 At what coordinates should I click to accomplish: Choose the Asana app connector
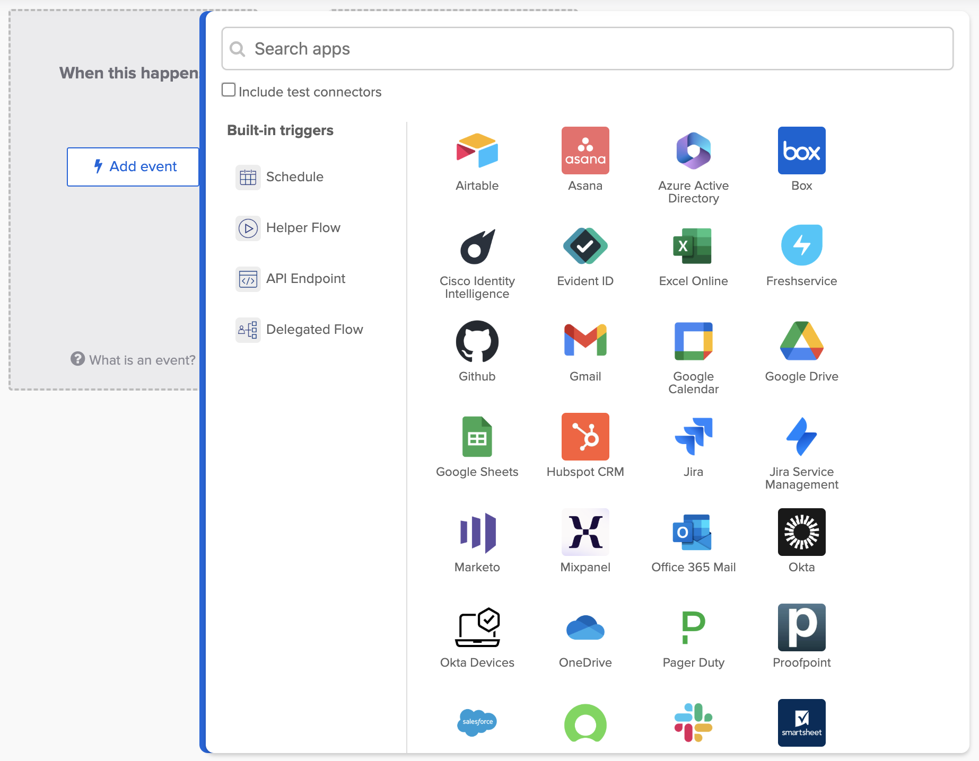click(x=585, y=151)
